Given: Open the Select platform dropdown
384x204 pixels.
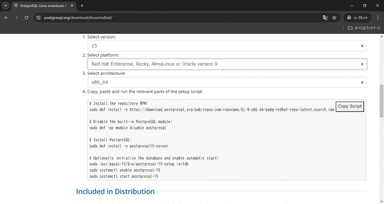Looking at the screenshot, I should (227, 64).
